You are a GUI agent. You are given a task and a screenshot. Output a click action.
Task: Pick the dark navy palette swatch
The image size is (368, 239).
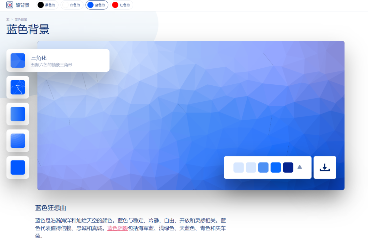[288, 167]
